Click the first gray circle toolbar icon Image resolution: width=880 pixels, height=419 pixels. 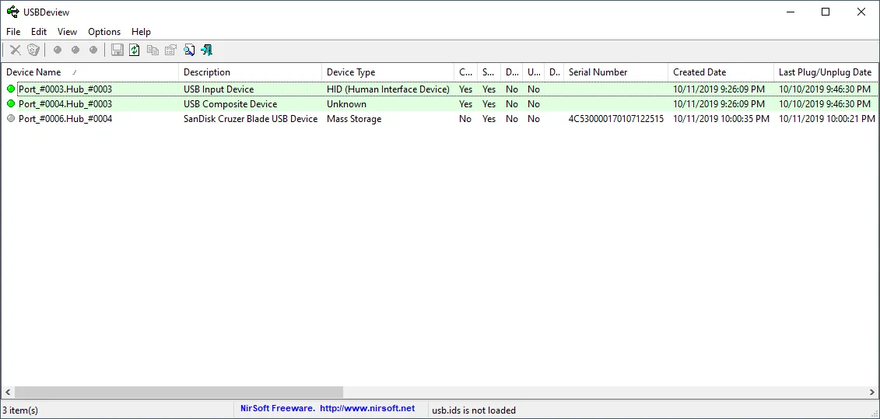point(57,50)
